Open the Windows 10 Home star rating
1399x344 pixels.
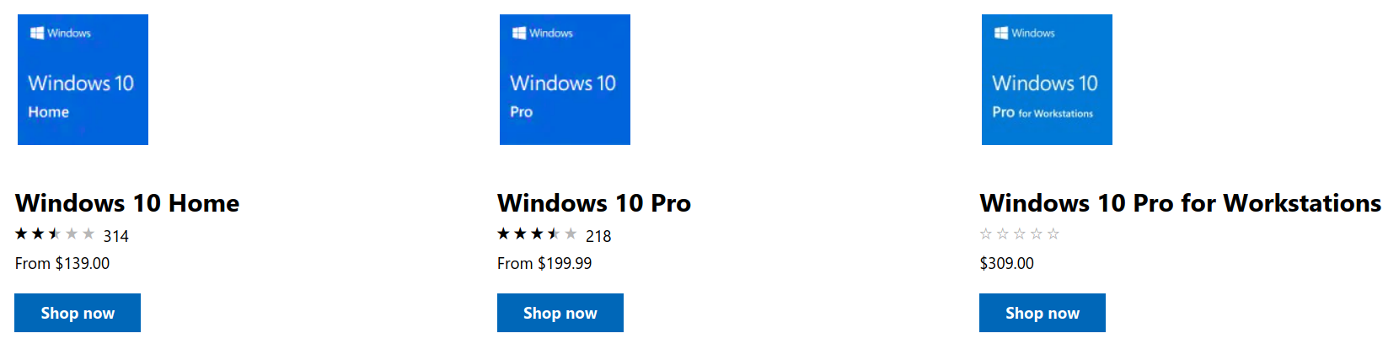point(55,234)
